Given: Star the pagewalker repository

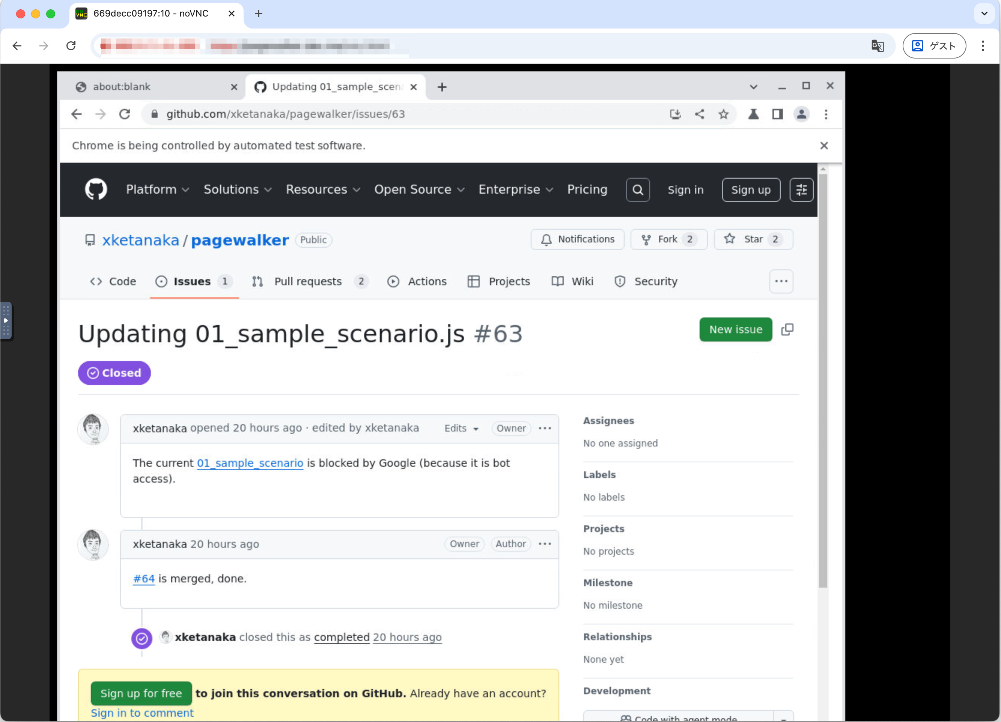Looking at the screenshot, I should click(x=753, y=239).
